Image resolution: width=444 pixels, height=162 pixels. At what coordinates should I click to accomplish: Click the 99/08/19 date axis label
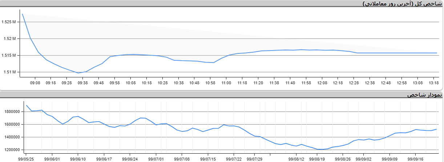(x=317, y=159)
